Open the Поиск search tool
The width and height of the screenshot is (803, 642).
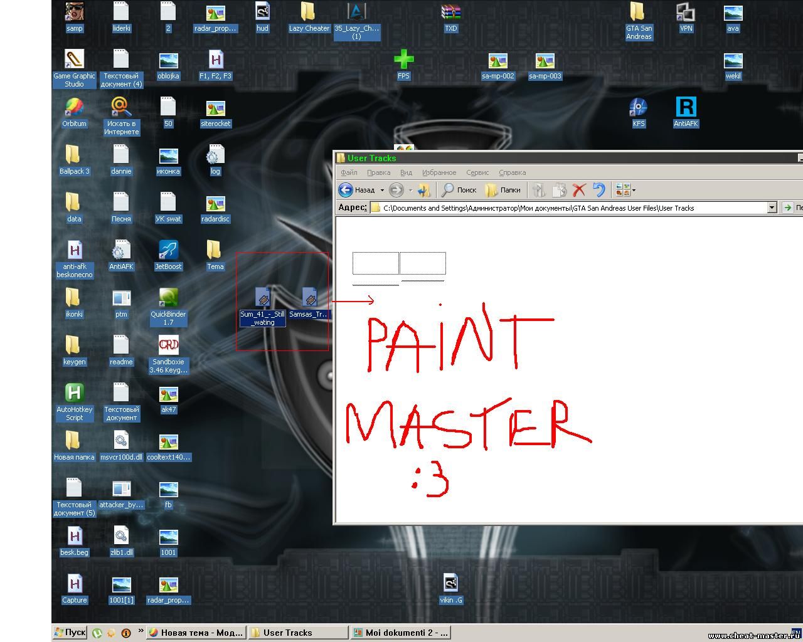coord(459,190)
